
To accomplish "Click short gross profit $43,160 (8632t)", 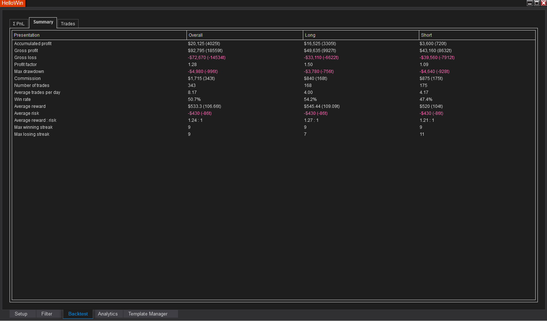I will click(436, 51).
